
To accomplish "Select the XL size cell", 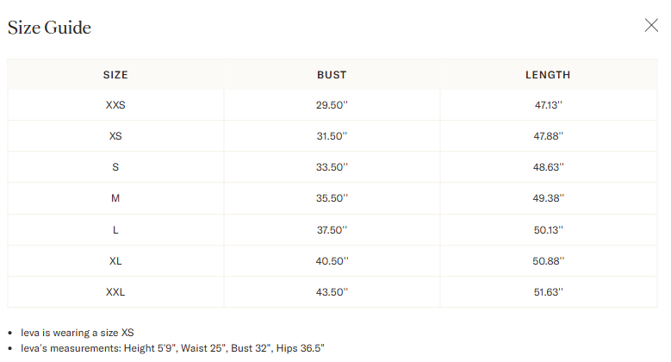I will (x=115, y=260).
